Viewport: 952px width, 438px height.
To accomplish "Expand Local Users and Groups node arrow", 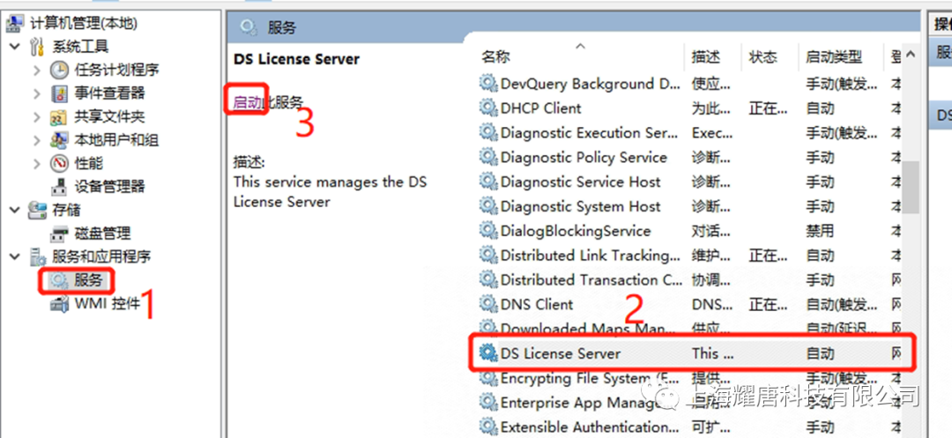I will click(37, 140).
